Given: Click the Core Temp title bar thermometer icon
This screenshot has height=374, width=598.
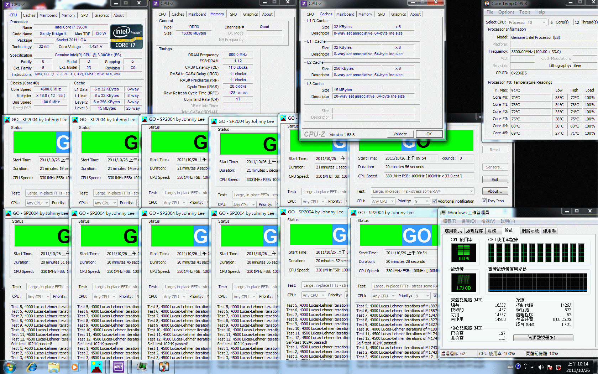Looking at the screenshot, I should (x=487, y=4).
